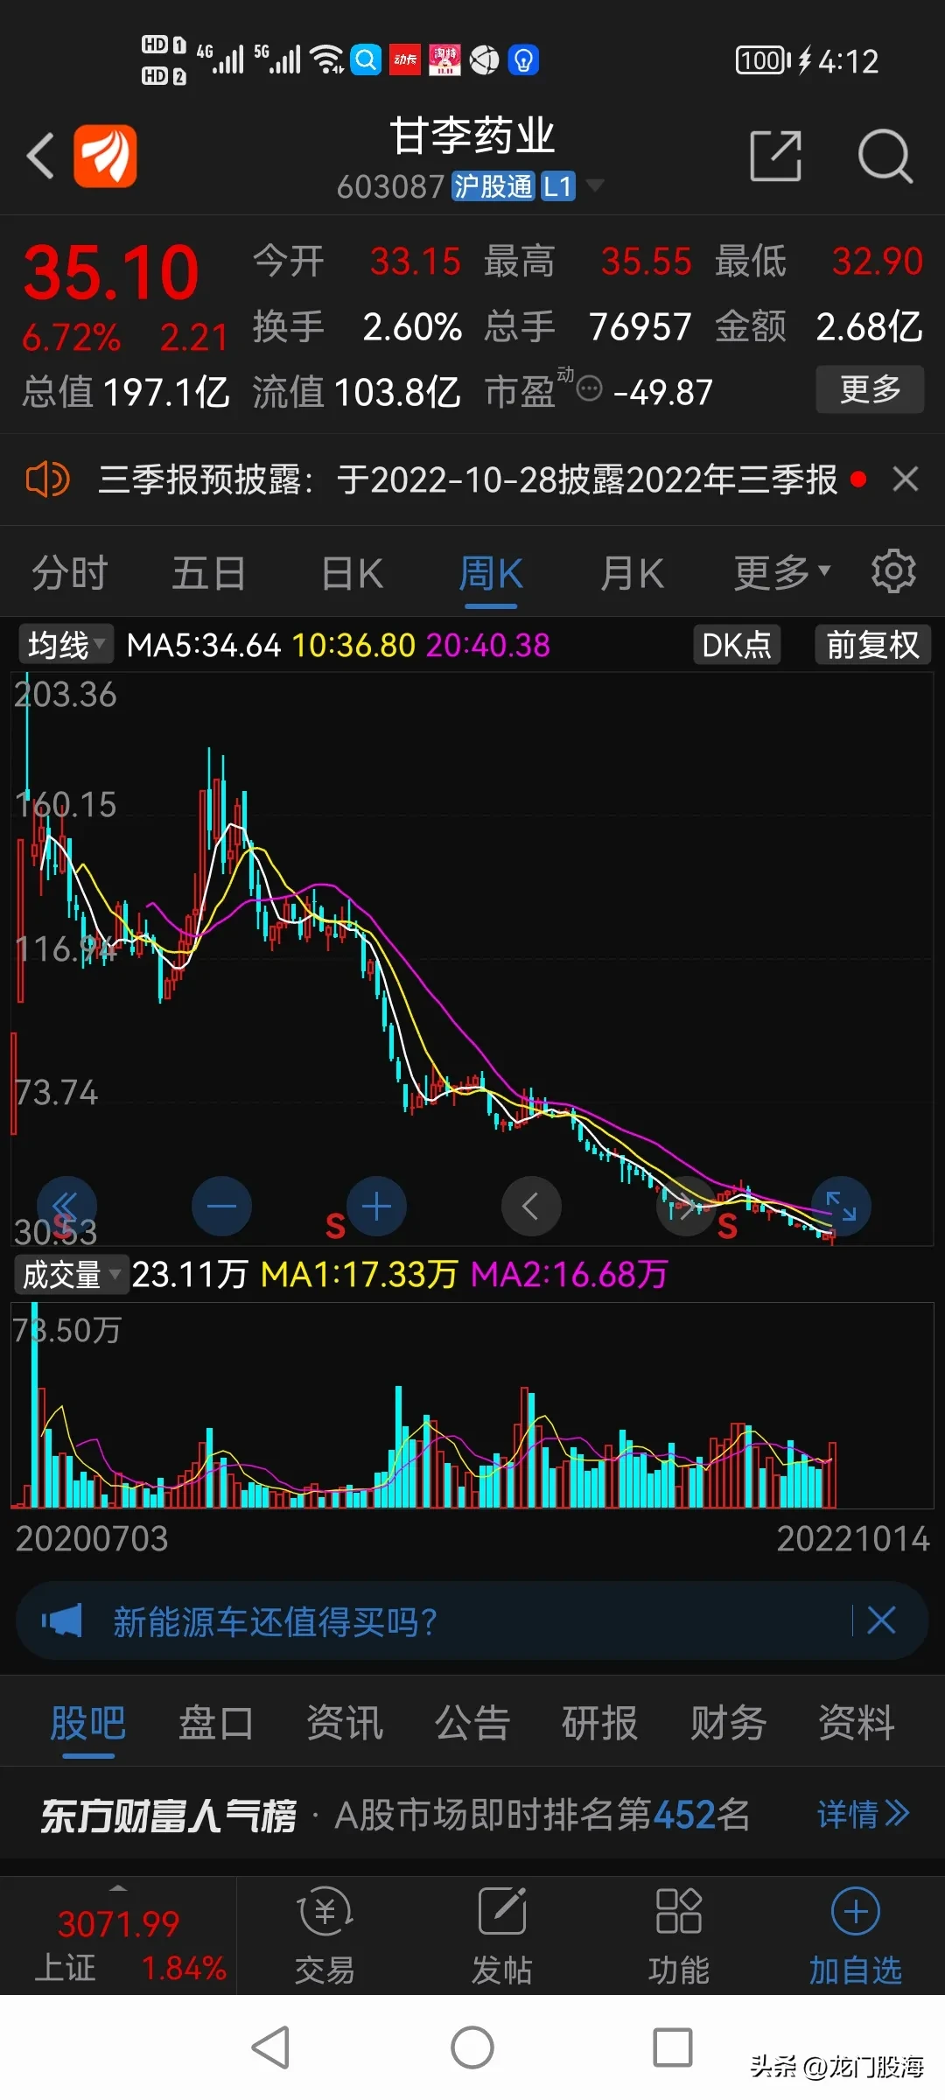Zoom in chart with plus button
Screen dimensions: 945x2100
(x=376, y=1207)
